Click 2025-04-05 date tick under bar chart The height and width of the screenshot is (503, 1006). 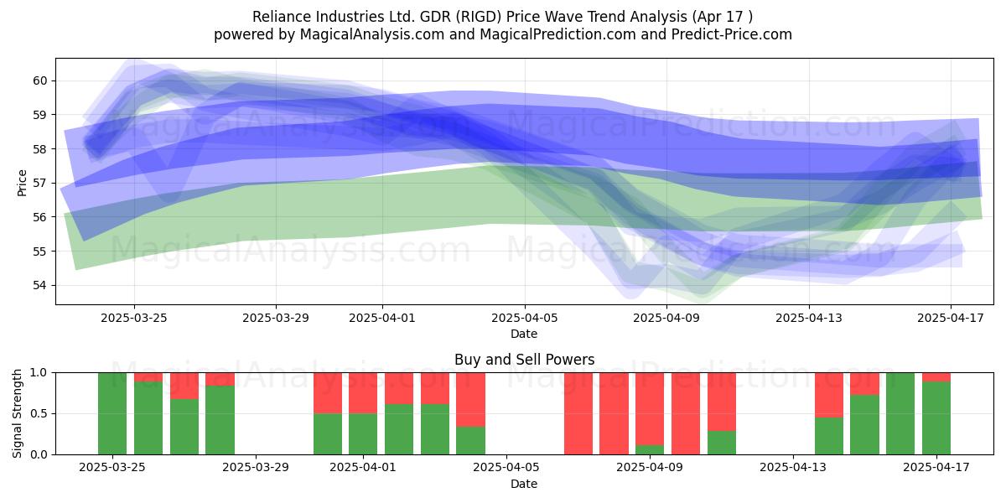tap(506, 468)
